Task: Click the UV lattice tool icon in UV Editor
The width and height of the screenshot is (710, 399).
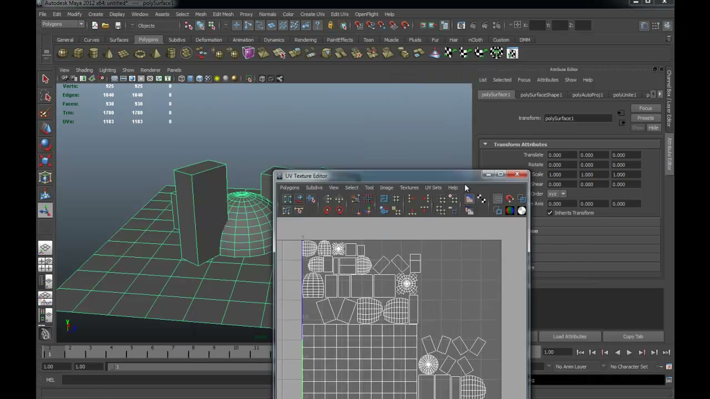Action: (x=287, y=199)
